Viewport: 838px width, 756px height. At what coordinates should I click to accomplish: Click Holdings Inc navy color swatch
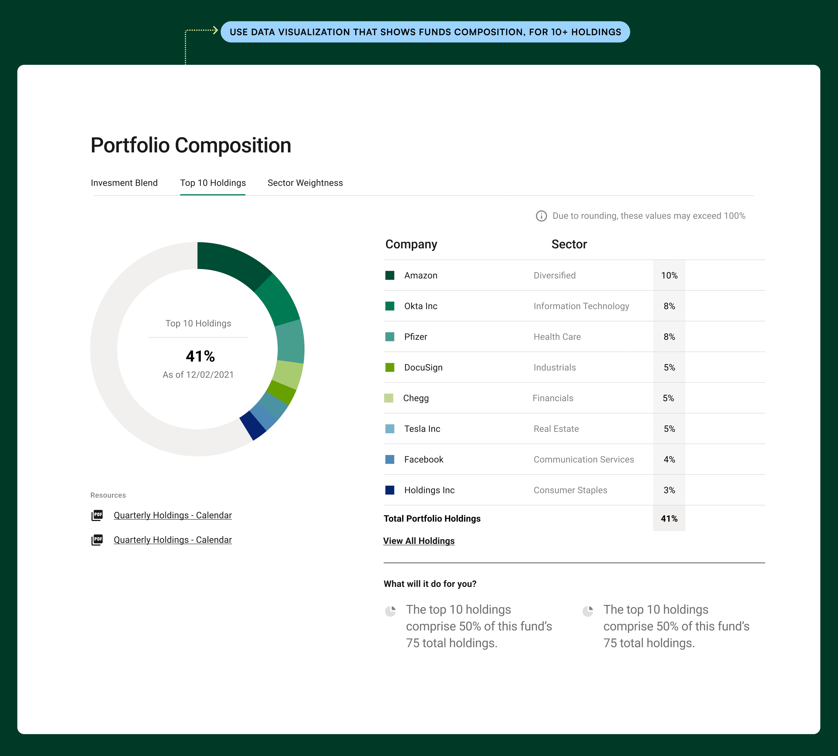(389, 490)
